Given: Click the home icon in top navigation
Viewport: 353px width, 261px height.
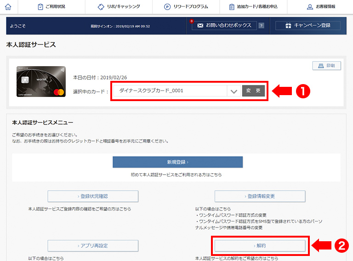Looking at the screenshot, I should pos(8,7).
